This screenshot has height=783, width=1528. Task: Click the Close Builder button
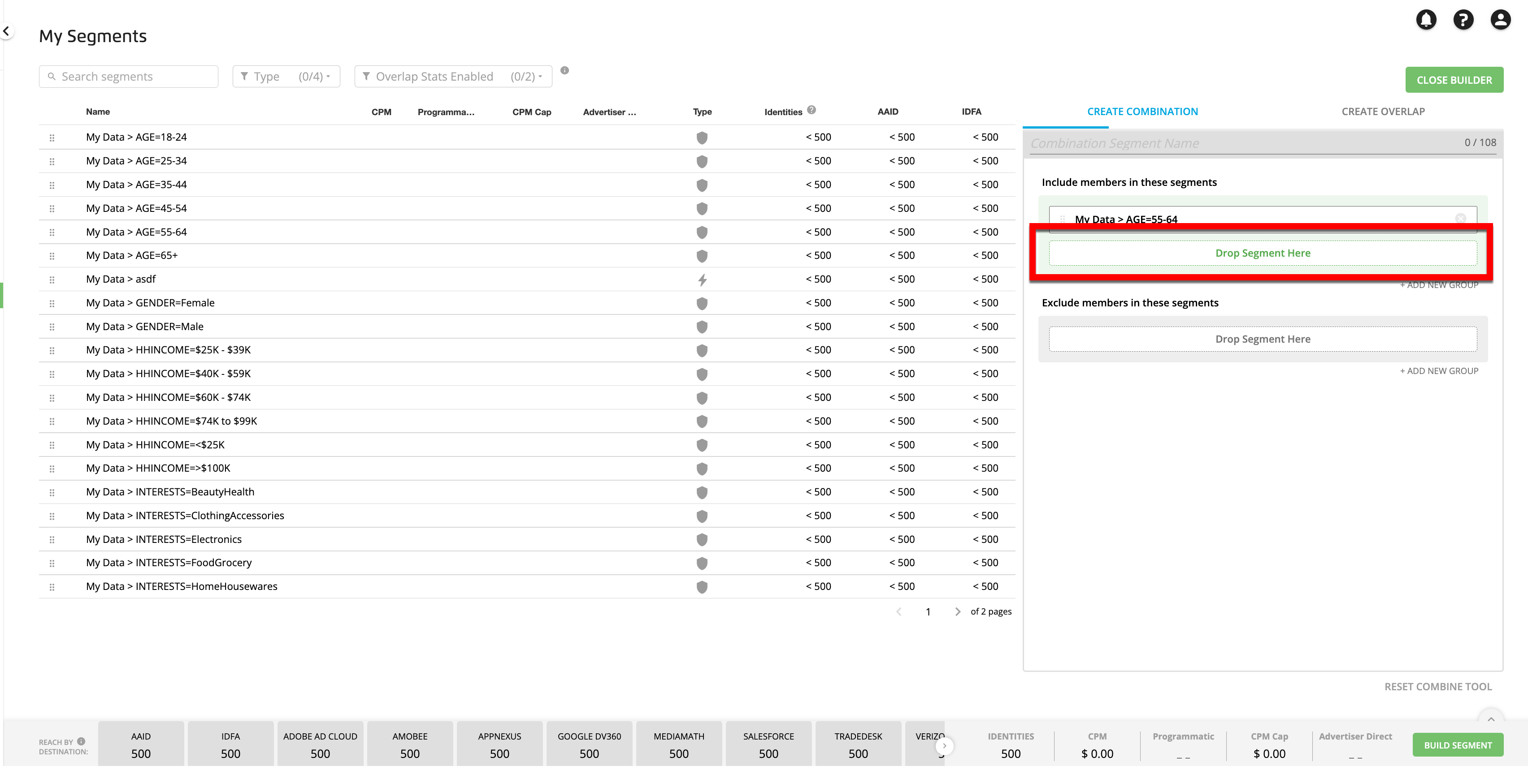[1454, 79]
